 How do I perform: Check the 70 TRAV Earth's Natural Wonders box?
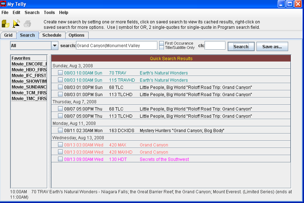tap(61, 73)
